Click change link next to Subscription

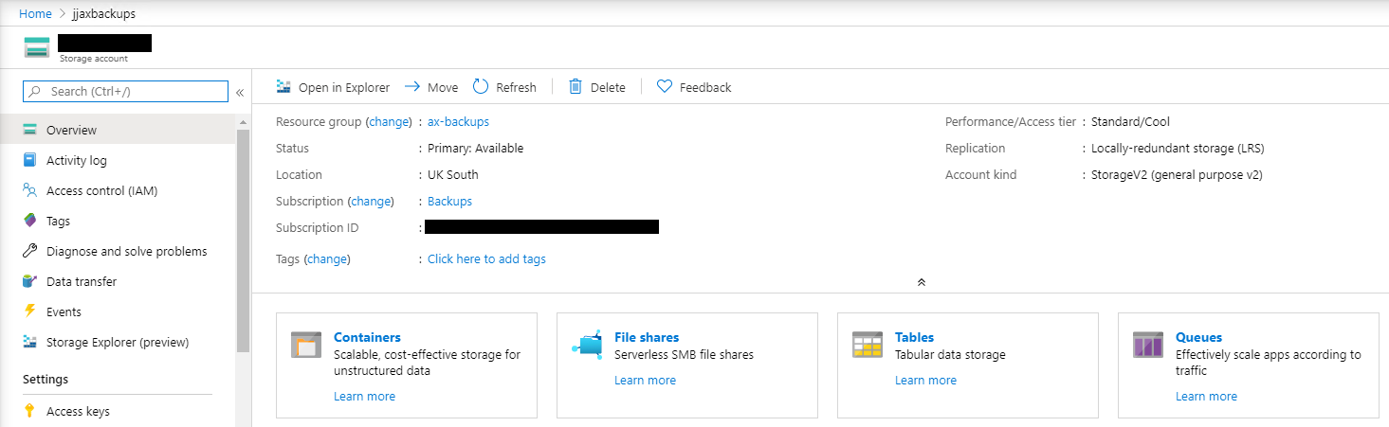click(x=372, y=201)
